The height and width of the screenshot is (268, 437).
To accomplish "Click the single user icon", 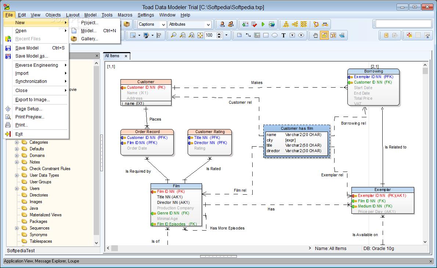I will tap(222, 24).
